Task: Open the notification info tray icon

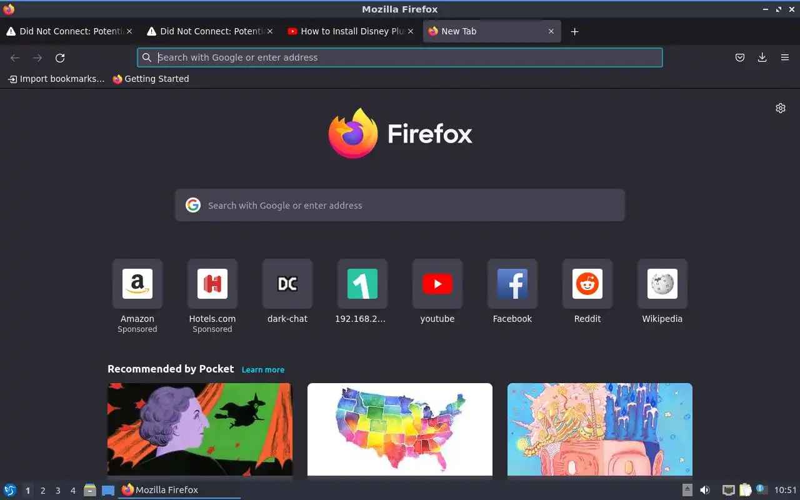Action: pyautogui.click(x=761, y=489)
